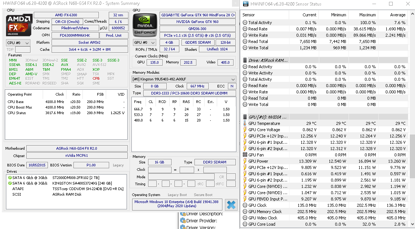Click the Average column header
The height and width of the screenshot is (229, 415).
(x=398, y=15)
